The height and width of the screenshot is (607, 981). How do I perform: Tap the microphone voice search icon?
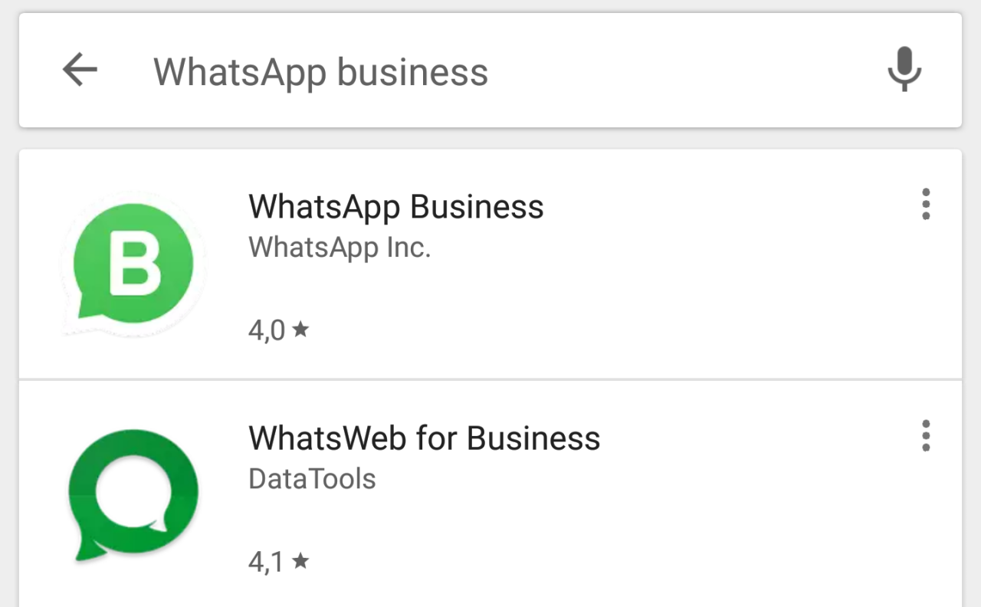pyautogui.click(x=904, y=70)
